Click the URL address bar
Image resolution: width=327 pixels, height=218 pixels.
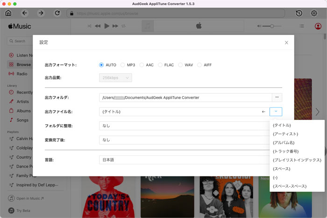click(176, 14)
